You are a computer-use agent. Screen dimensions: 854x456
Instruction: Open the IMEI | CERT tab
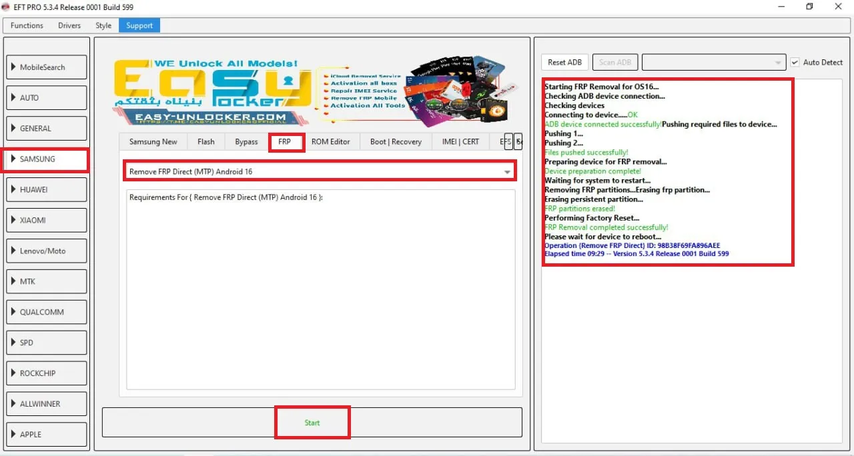click(x=460, y=142)
